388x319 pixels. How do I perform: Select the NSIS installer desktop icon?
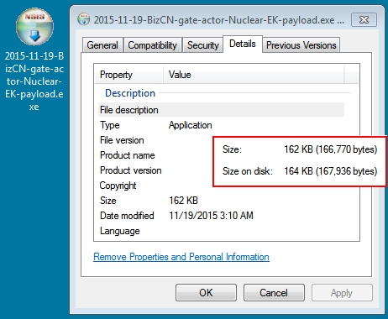(34, 27)
